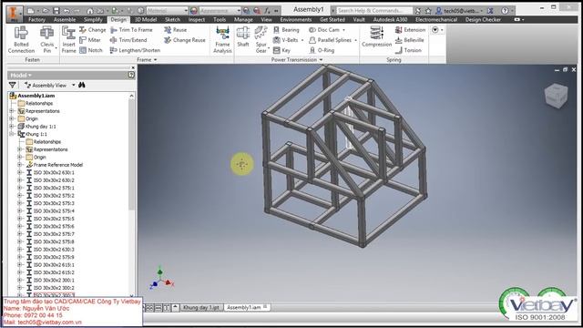This screenshot has width=583, height=328.
Task: Click the Reuse frame member tool
Action: click(x=176, y=30)
